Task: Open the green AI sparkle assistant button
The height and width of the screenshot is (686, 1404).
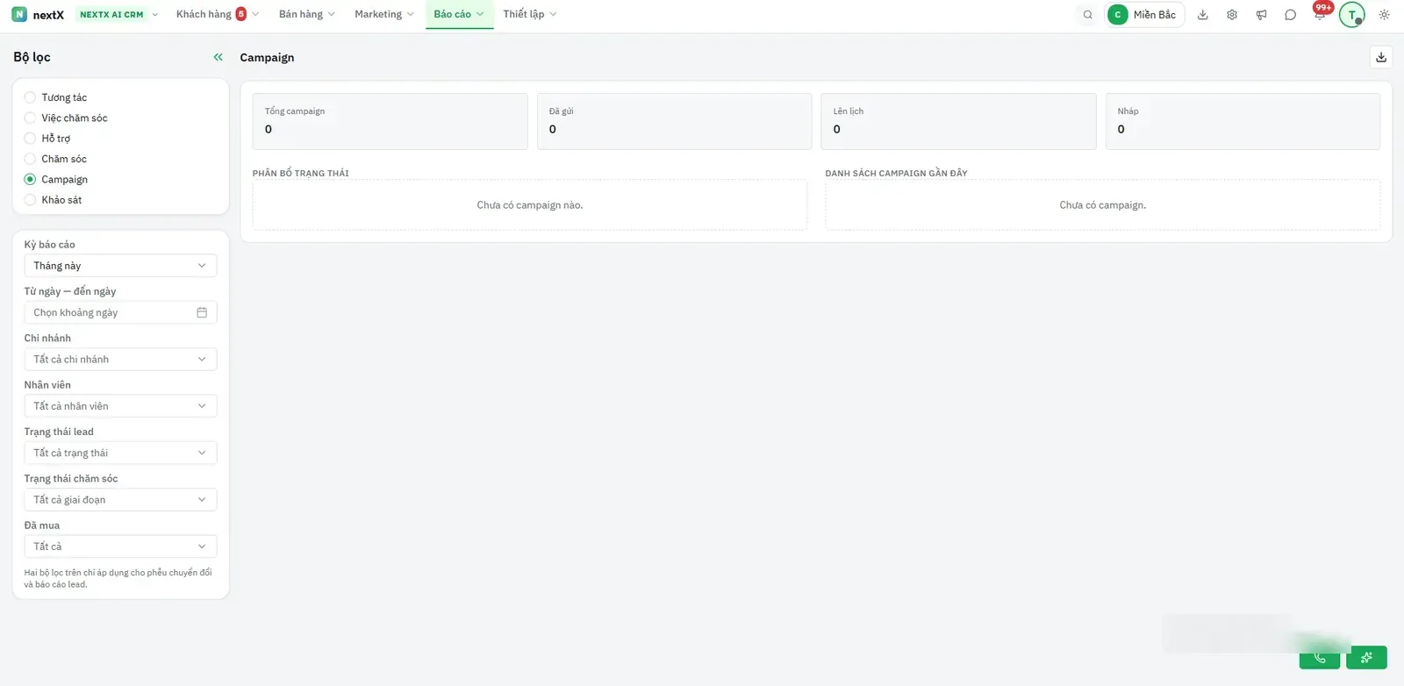Action: [x=1367, y=658]
